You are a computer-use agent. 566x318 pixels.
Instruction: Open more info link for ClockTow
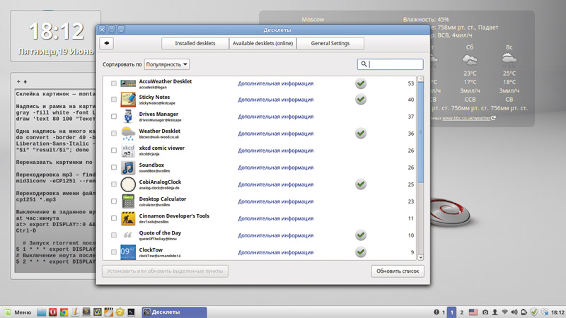[x=275, y=252]
